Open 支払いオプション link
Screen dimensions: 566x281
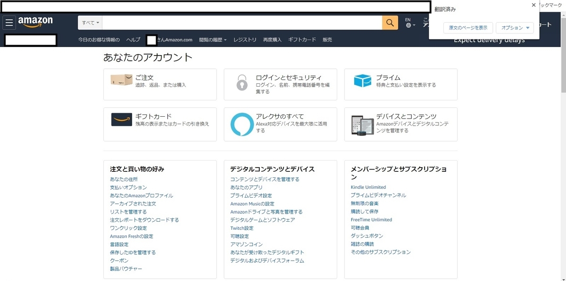tap(128, 187)
